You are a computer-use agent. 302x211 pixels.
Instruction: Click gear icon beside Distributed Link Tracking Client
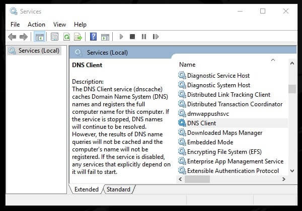tap(182, 94)
